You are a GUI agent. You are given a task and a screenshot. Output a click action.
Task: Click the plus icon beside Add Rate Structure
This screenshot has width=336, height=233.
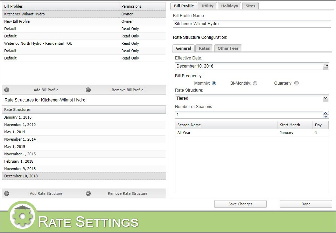coord(7,193)
